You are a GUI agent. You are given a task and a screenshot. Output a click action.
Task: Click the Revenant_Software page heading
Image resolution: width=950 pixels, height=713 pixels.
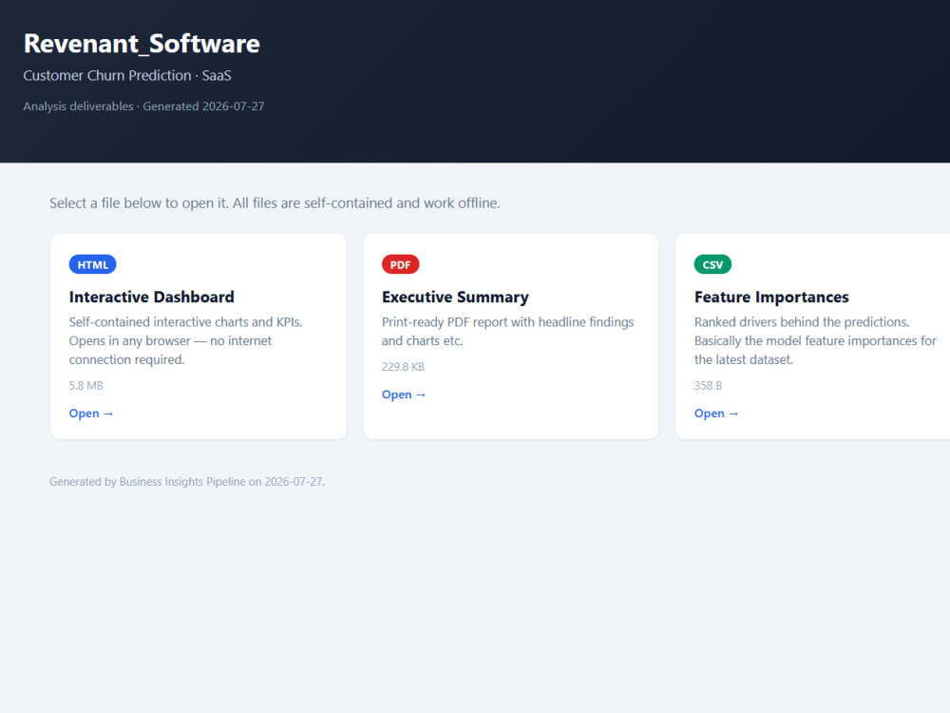pos(142,44)
